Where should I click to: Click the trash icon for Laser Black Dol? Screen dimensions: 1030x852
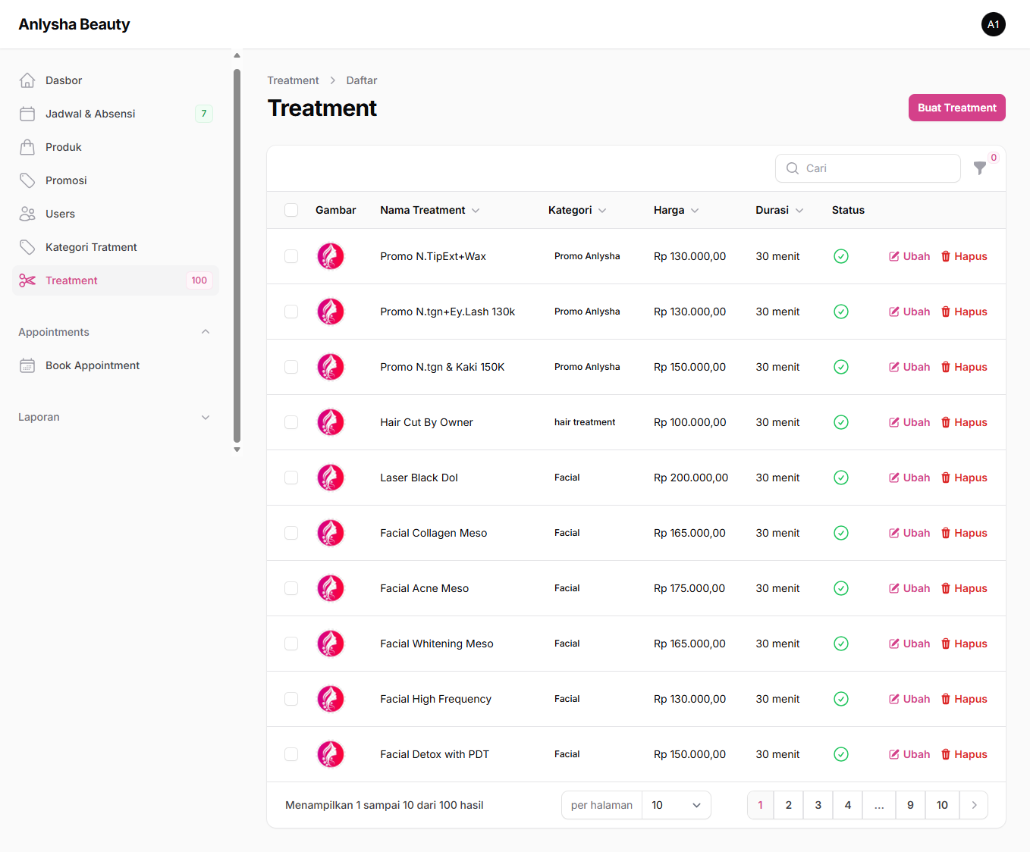(946, 478)
